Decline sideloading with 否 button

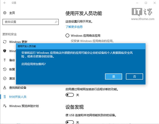(134, 76)
